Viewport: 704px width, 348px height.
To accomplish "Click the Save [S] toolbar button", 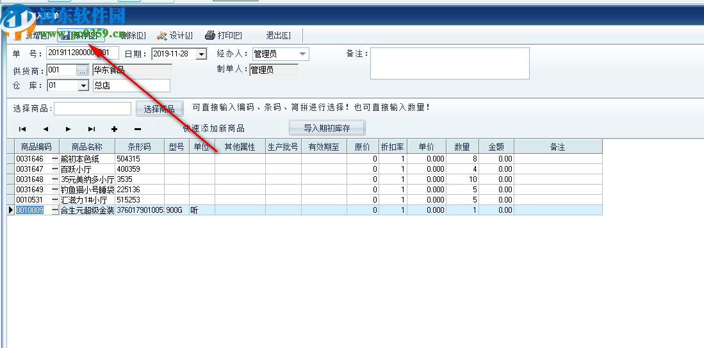I will point(81,35).
